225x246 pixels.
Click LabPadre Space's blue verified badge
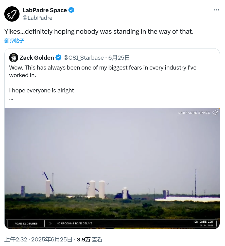point(72,10)
